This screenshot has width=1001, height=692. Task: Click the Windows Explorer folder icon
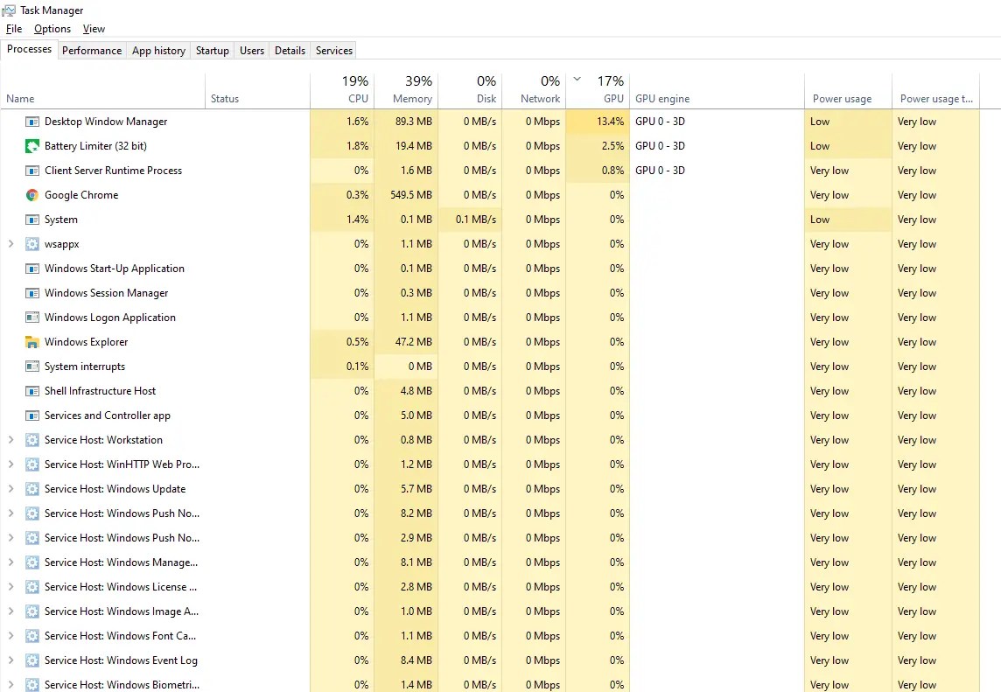[x=31, y=342]
